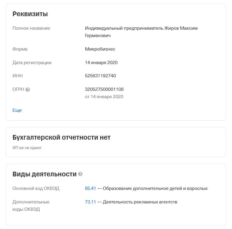The height and width of the screenshot is (229, 232).
Task: Click the note ИП ее не сдают
Action: 27,148
